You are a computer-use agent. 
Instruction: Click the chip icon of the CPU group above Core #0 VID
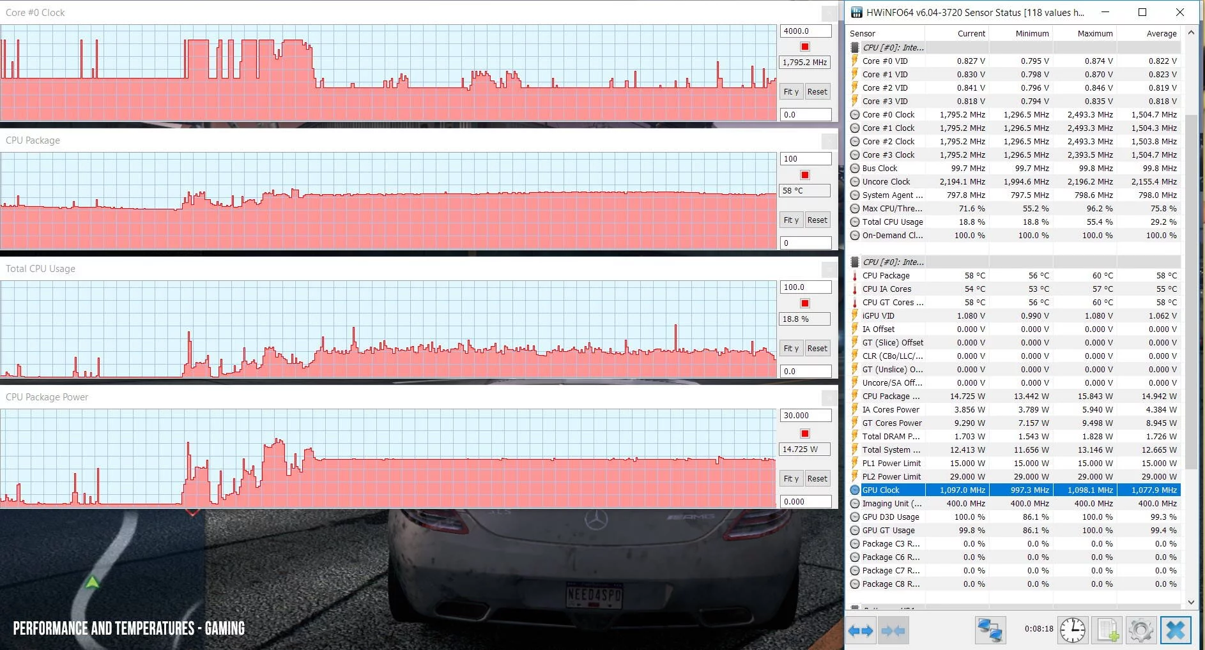(x=855, y=47)
